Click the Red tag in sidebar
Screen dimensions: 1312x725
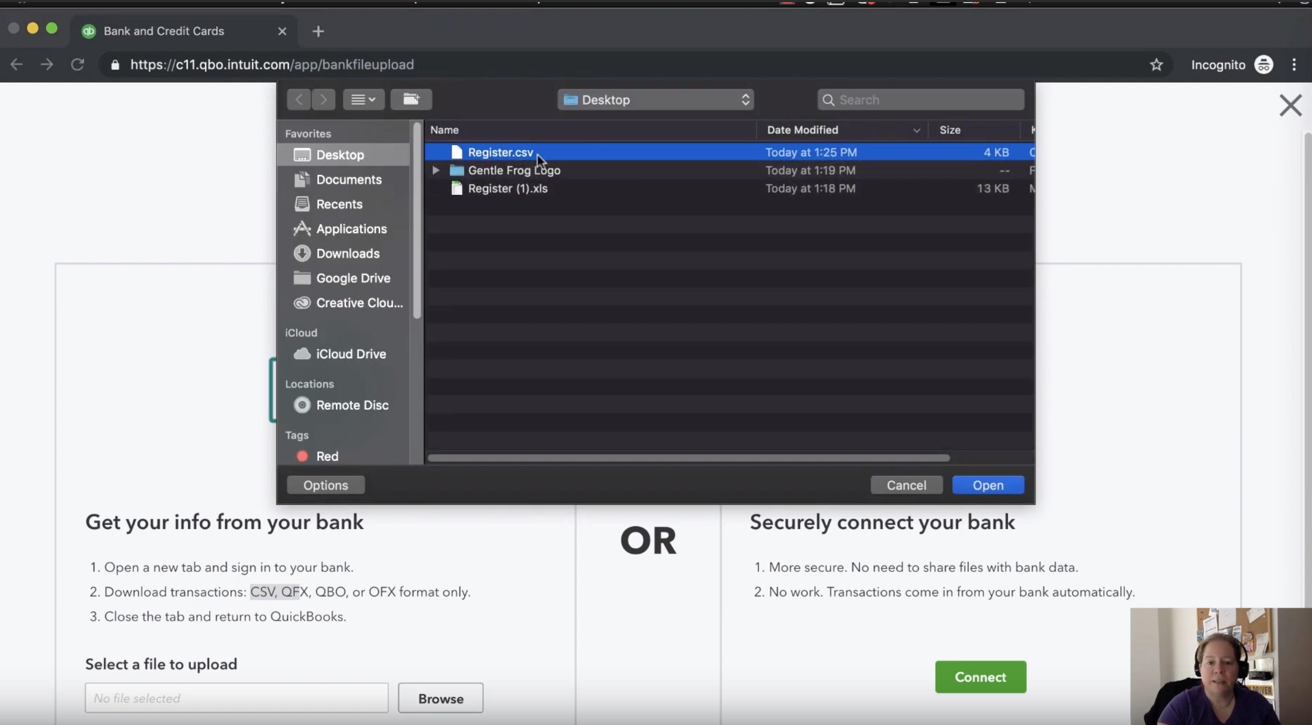coord(327,456)
